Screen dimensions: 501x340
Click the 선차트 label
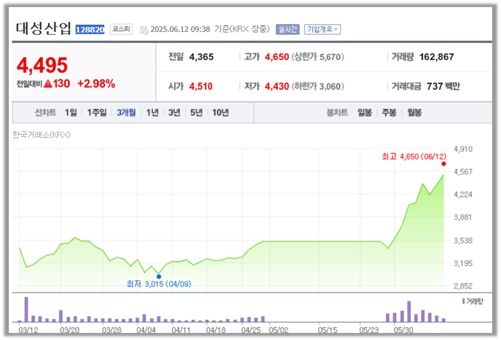click(45, 113)
